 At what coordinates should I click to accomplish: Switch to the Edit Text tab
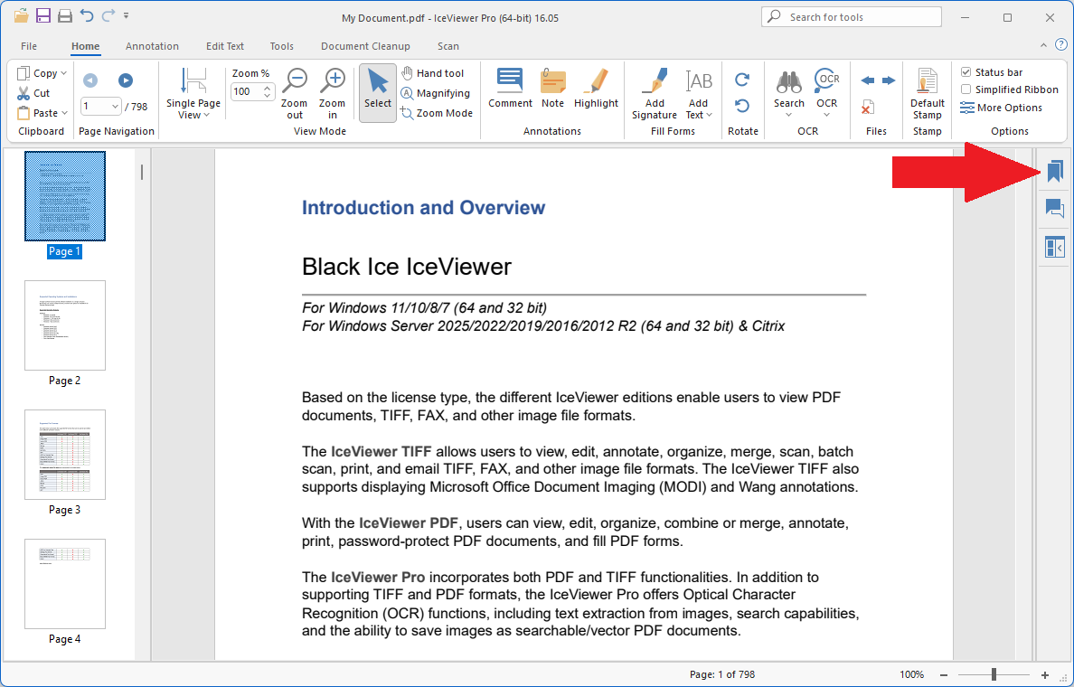[225, 46]
